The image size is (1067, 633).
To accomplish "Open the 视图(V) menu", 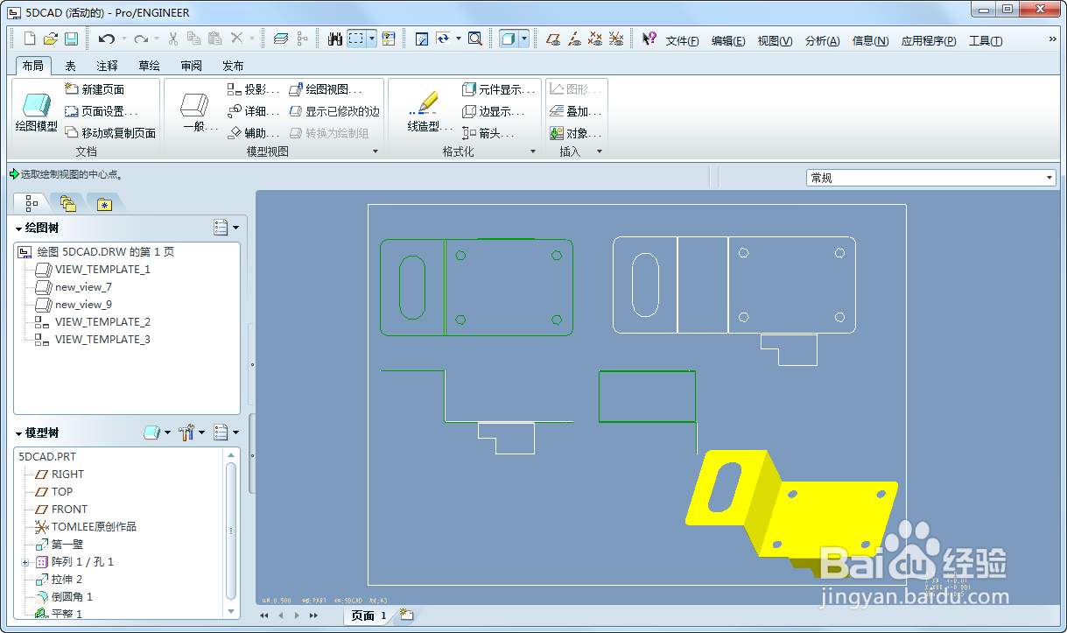I will click(774, 40).
